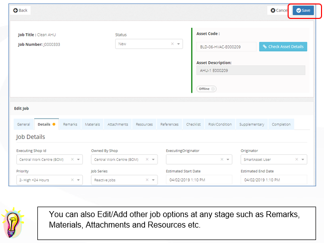This screenshot has height=243, width=324.
Task: Expand the Originator dropdown
Action: click(x=303, y=159)
